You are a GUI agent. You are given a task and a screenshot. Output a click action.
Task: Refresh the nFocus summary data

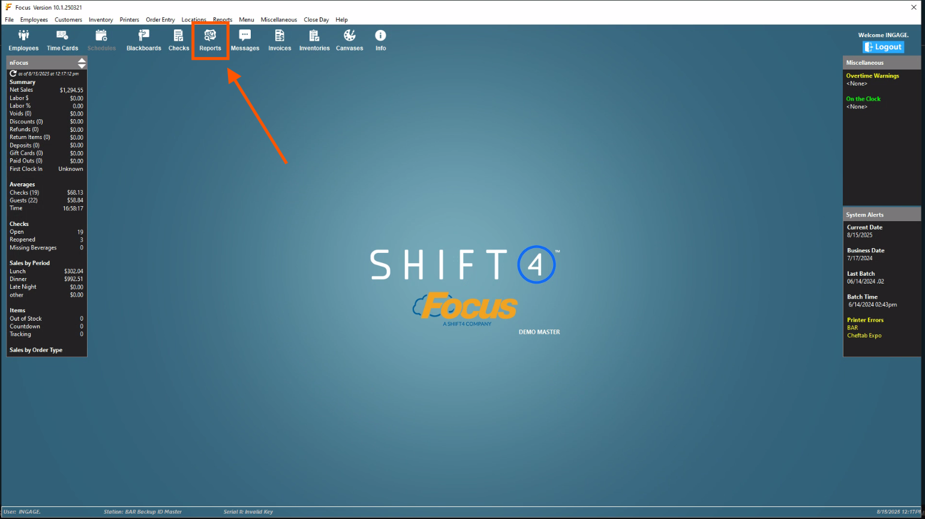click(x=13, y=74)
